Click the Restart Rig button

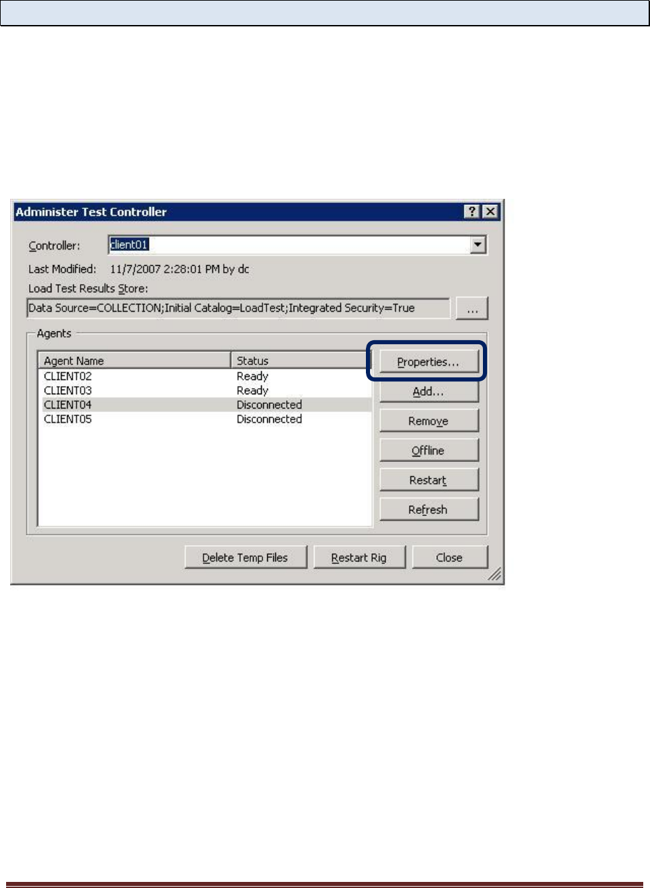359,557
